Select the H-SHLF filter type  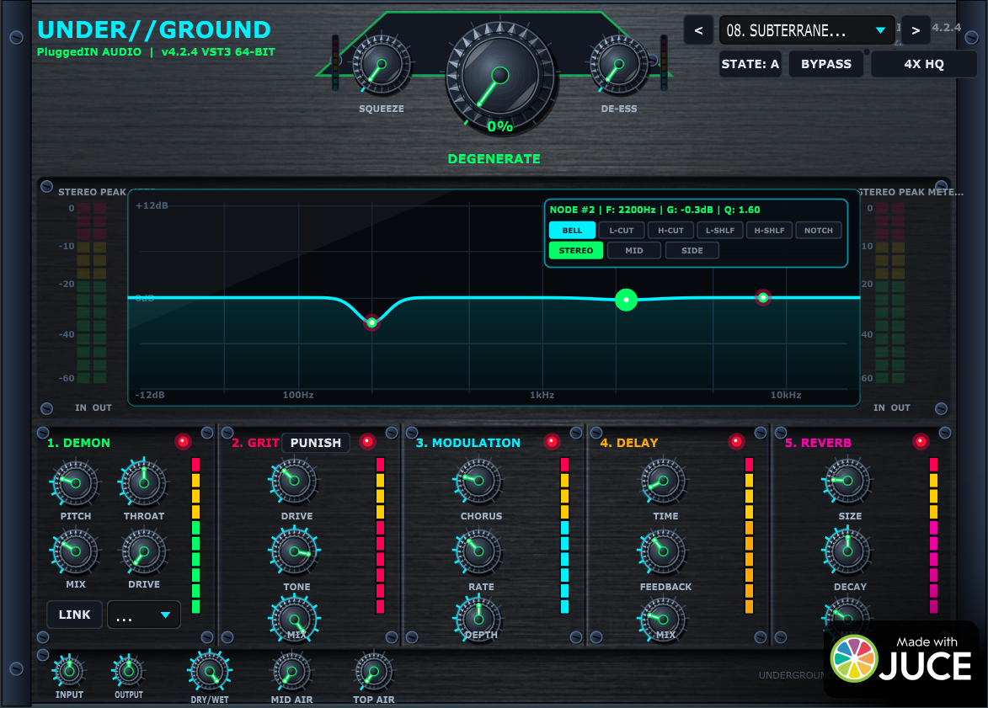(x=769, y=231)
